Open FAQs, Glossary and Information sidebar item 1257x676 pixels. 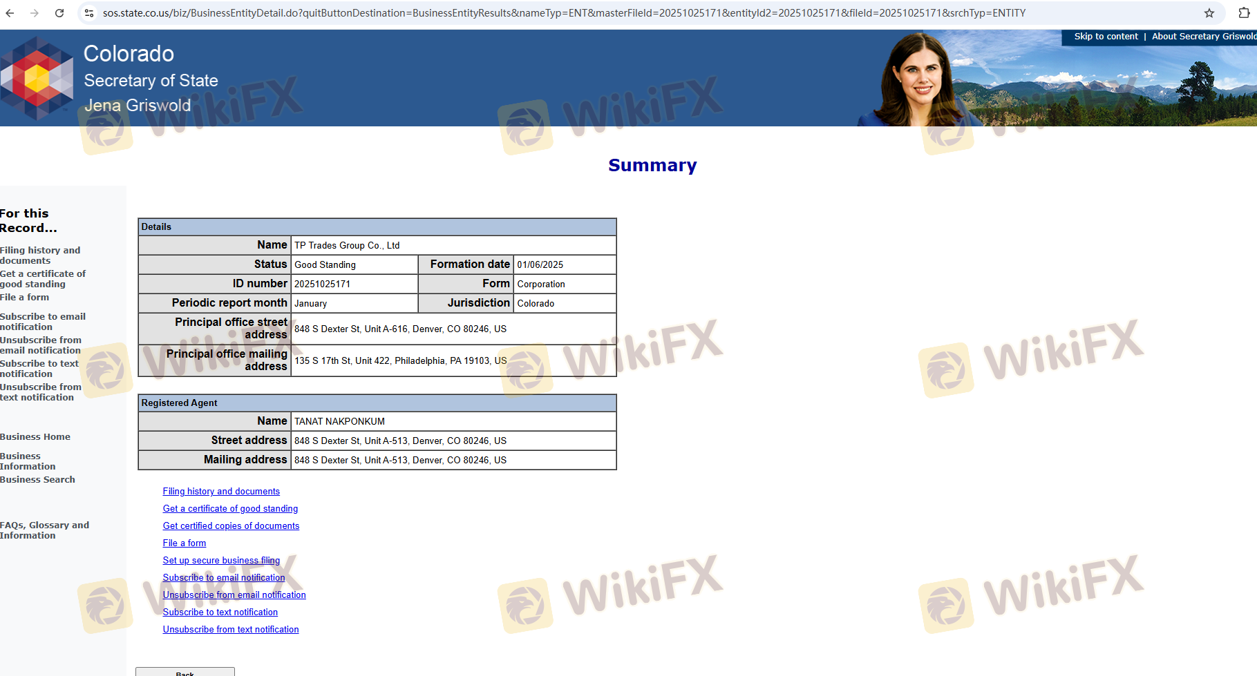(44, 530)
